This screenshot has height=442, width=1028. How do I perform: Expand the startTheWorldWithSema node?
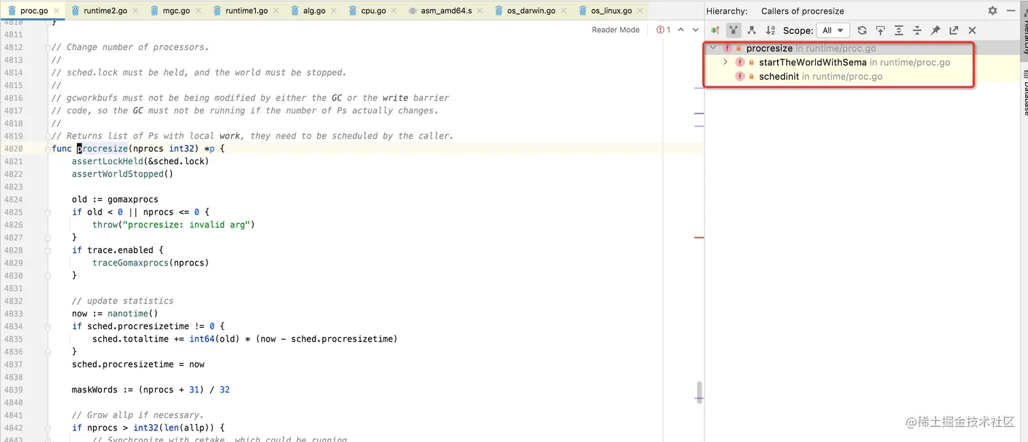[x=725, y=62]
